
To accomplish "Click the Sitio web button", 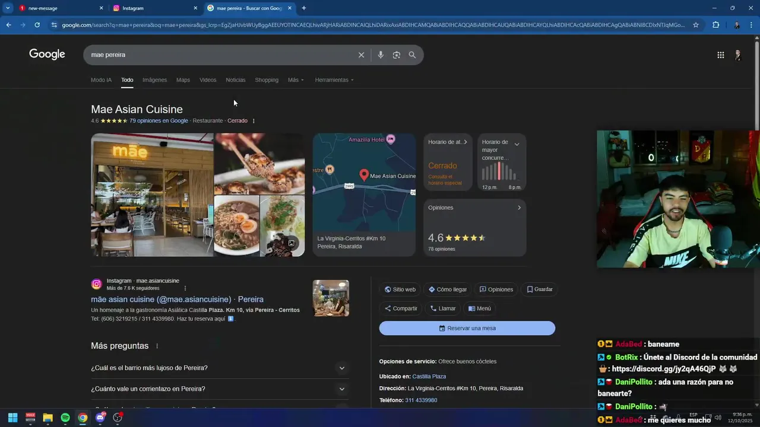I will [x=400, y=289].
